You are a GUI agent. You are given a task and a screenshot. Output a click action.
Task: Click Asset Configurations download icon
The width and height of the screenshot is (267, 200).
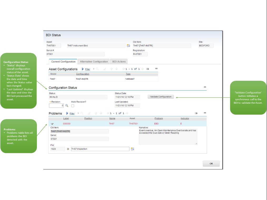[x=148, y=69]
